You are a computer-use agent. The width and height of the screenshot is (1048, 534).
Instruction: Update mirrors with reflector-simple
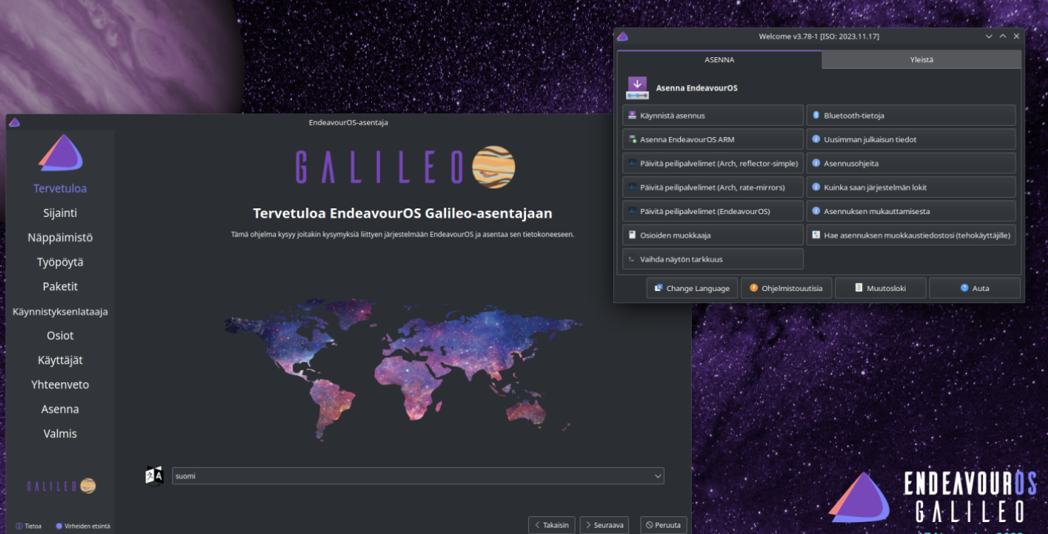tap(713, 163)
